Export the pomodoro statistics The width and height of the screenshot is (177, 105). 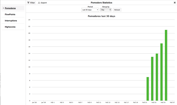tap(42, 3)
